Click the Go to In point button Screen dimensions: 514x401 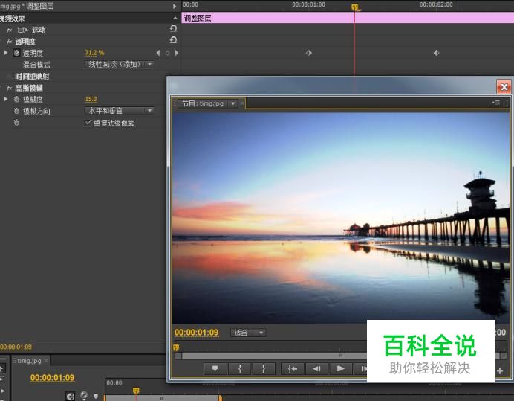pyautogui.click(x=293, y=368)
